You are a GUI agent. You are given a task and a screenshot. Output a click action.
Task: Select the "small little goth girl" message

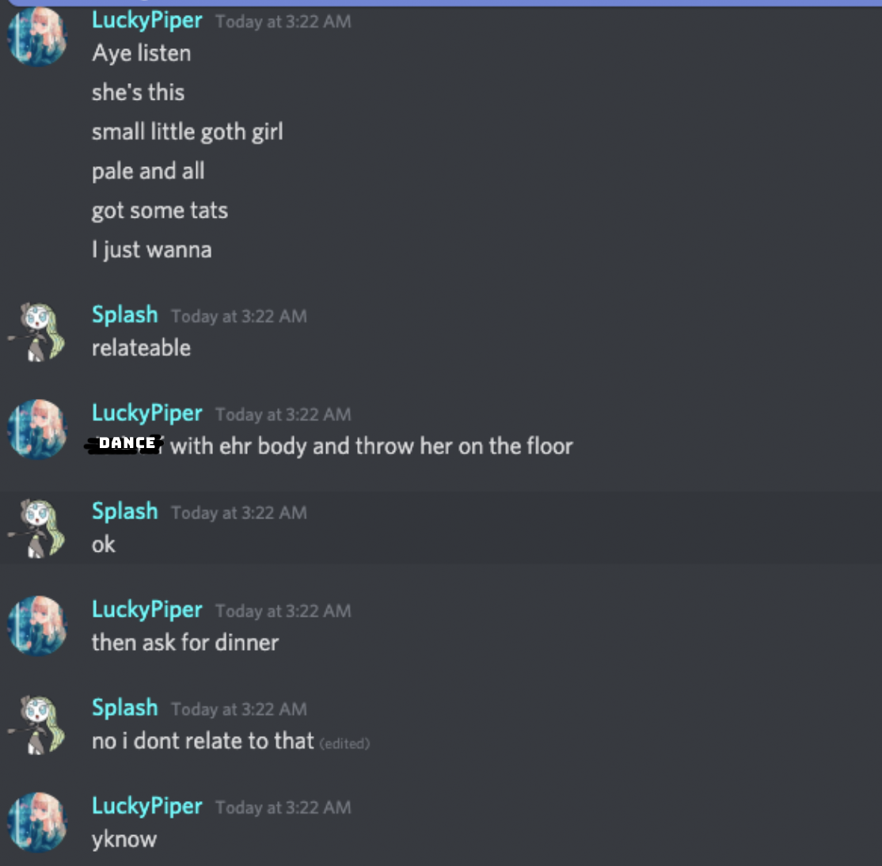[x=188, y=132]
